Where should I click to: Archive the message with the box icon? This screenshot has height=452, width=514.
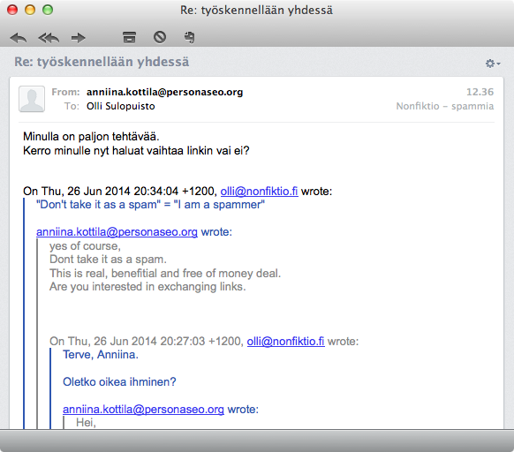point(129,37)
